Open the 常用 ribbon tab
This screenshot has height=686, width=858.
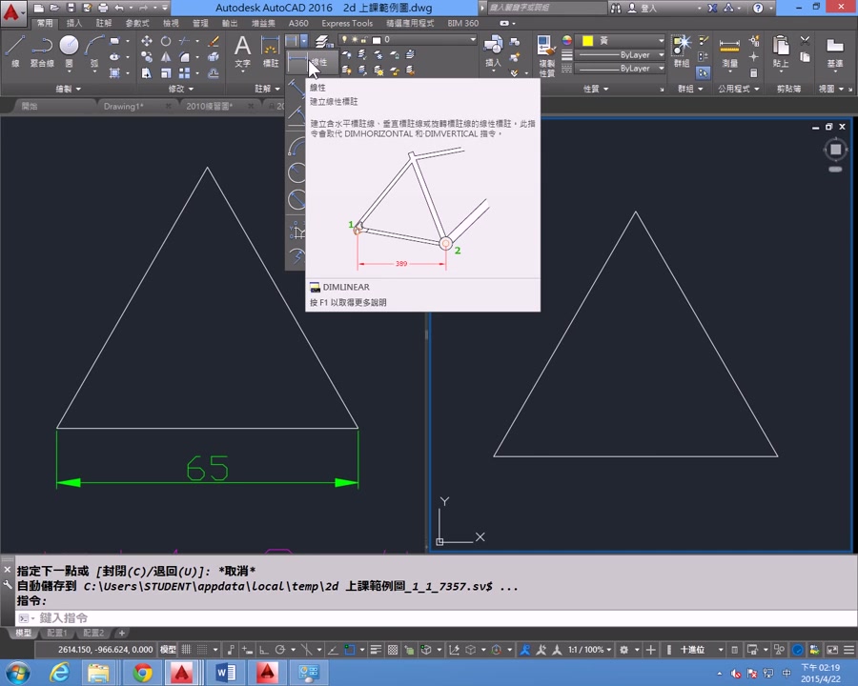click(x=45, y=23)
